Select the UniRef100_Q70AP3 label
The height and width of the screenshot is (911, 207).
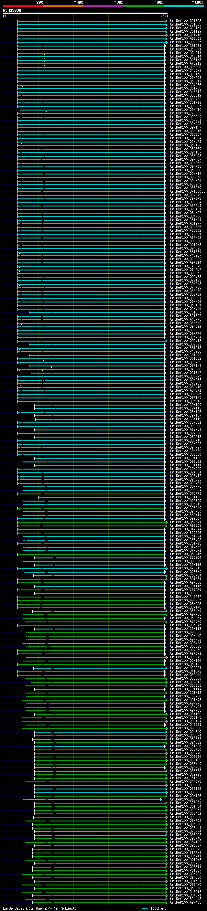coord(186,494)
